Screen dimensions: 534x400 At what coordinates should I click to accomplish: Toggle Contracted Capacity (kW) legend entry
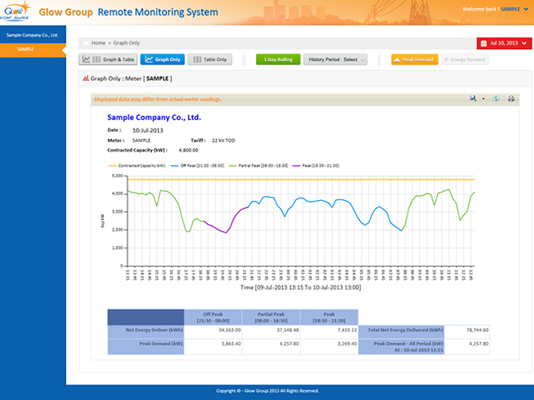point(137,166)
